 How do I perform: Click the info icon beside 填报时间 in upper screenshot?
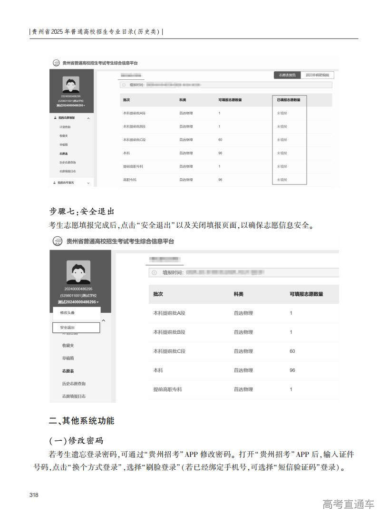pos(124,85)
